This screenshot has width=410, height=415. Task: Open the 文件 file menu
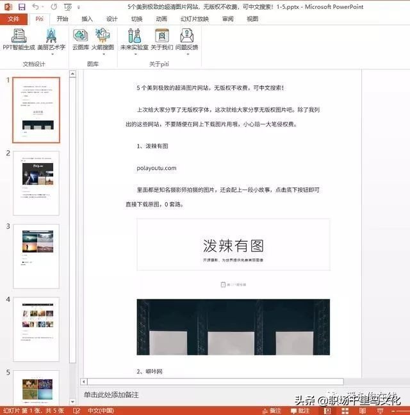click(x=13, y=19)
